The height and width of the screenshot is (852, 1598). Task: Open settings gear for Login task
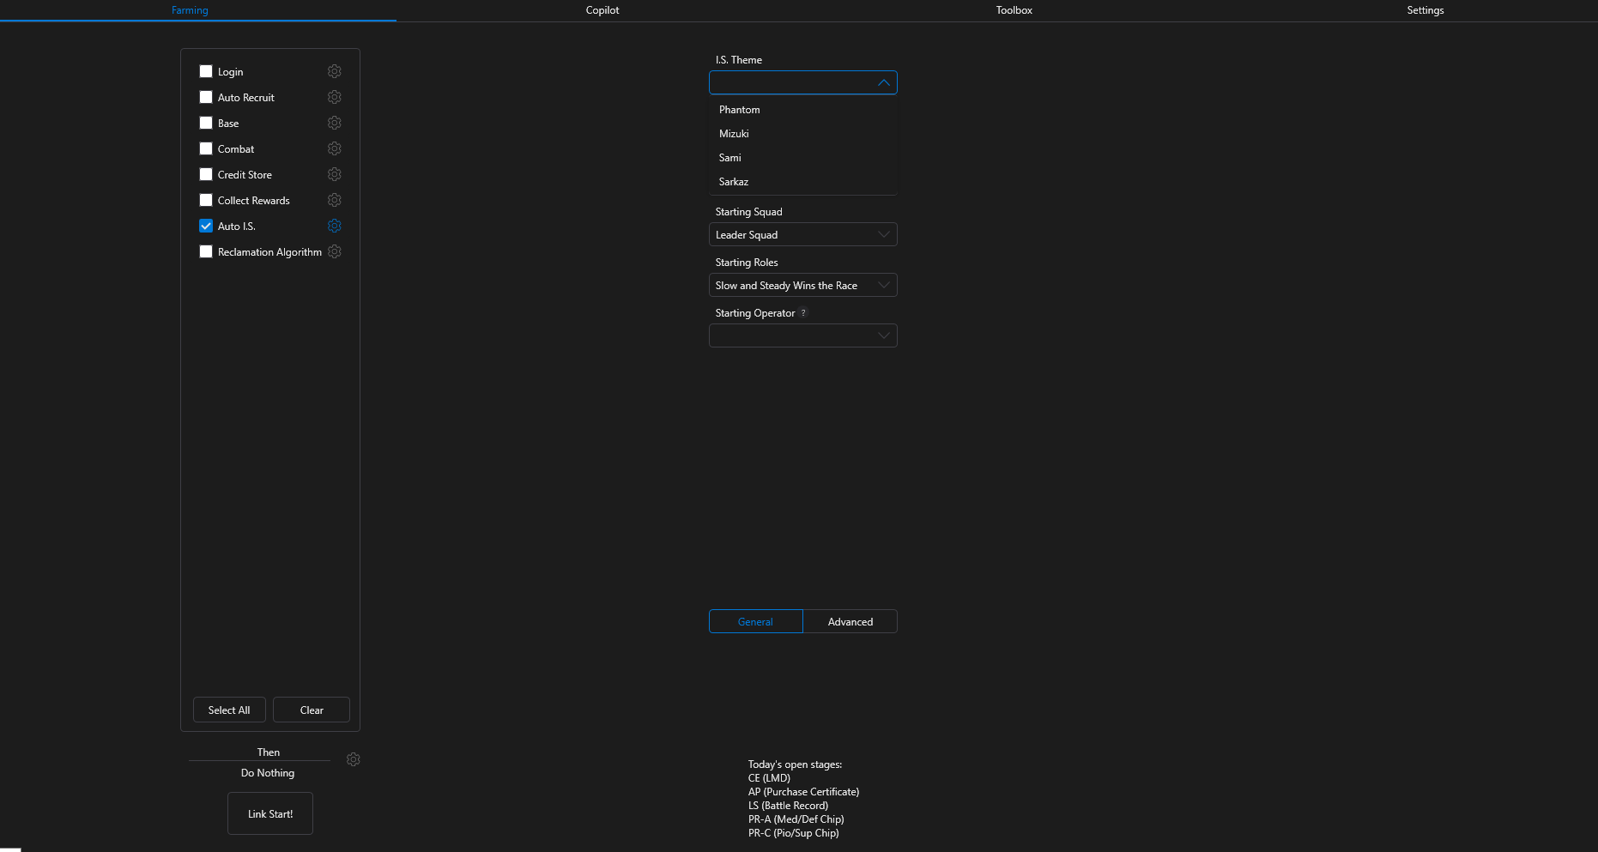[335, 71]
